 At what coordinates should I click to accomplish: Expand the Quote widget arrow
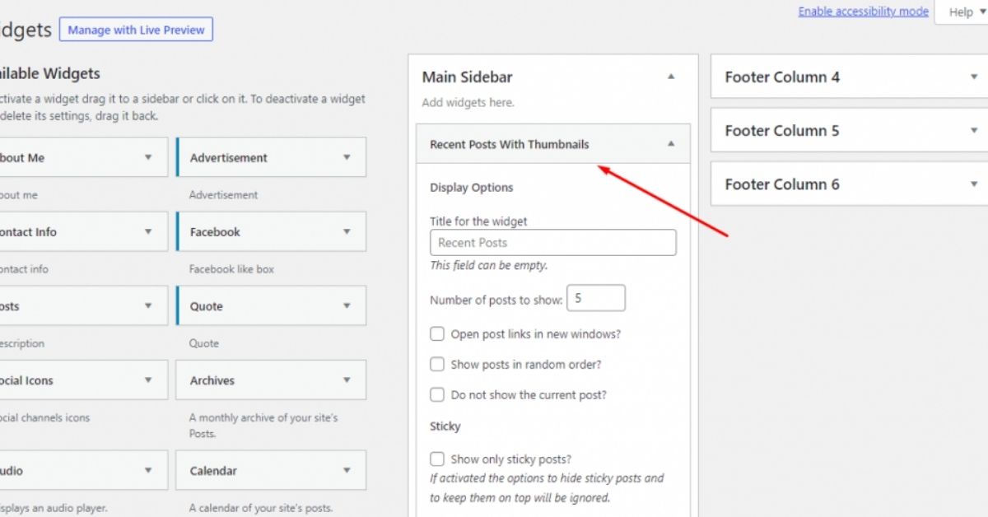click(x=347, y=306)
